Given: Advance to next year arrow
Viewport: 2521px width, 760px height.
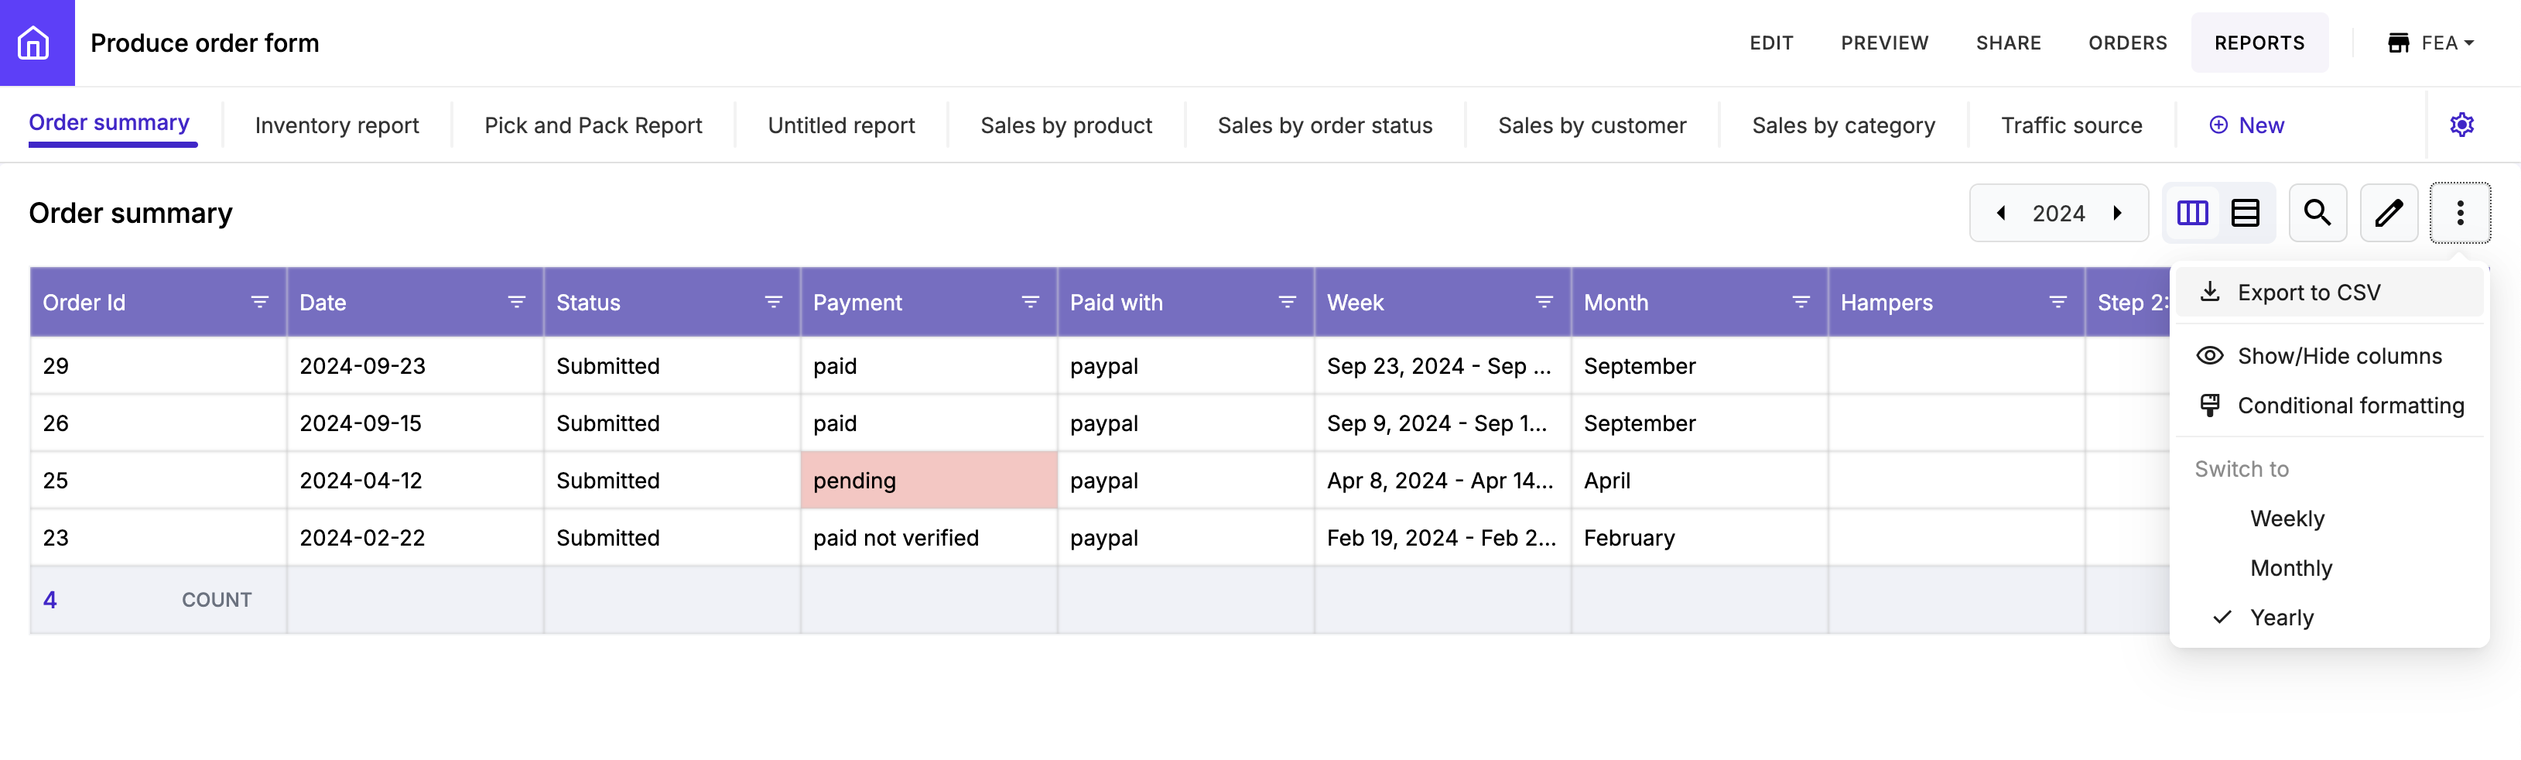Looking at the screenshot, I should [2117, 213].
